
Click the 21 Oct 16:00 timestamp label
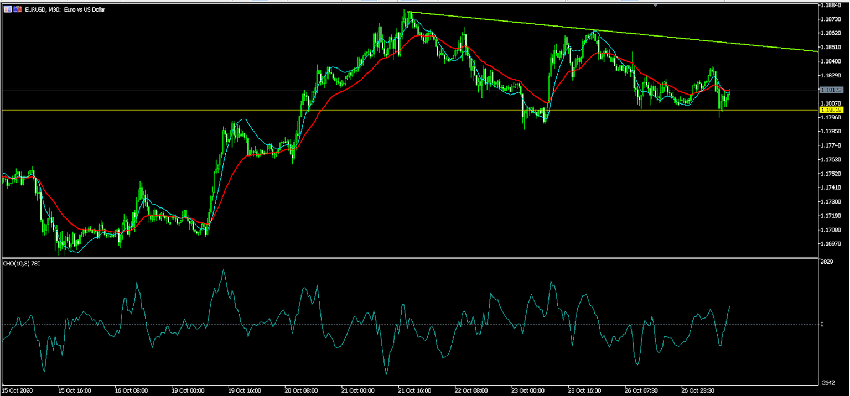coord(414,390)
